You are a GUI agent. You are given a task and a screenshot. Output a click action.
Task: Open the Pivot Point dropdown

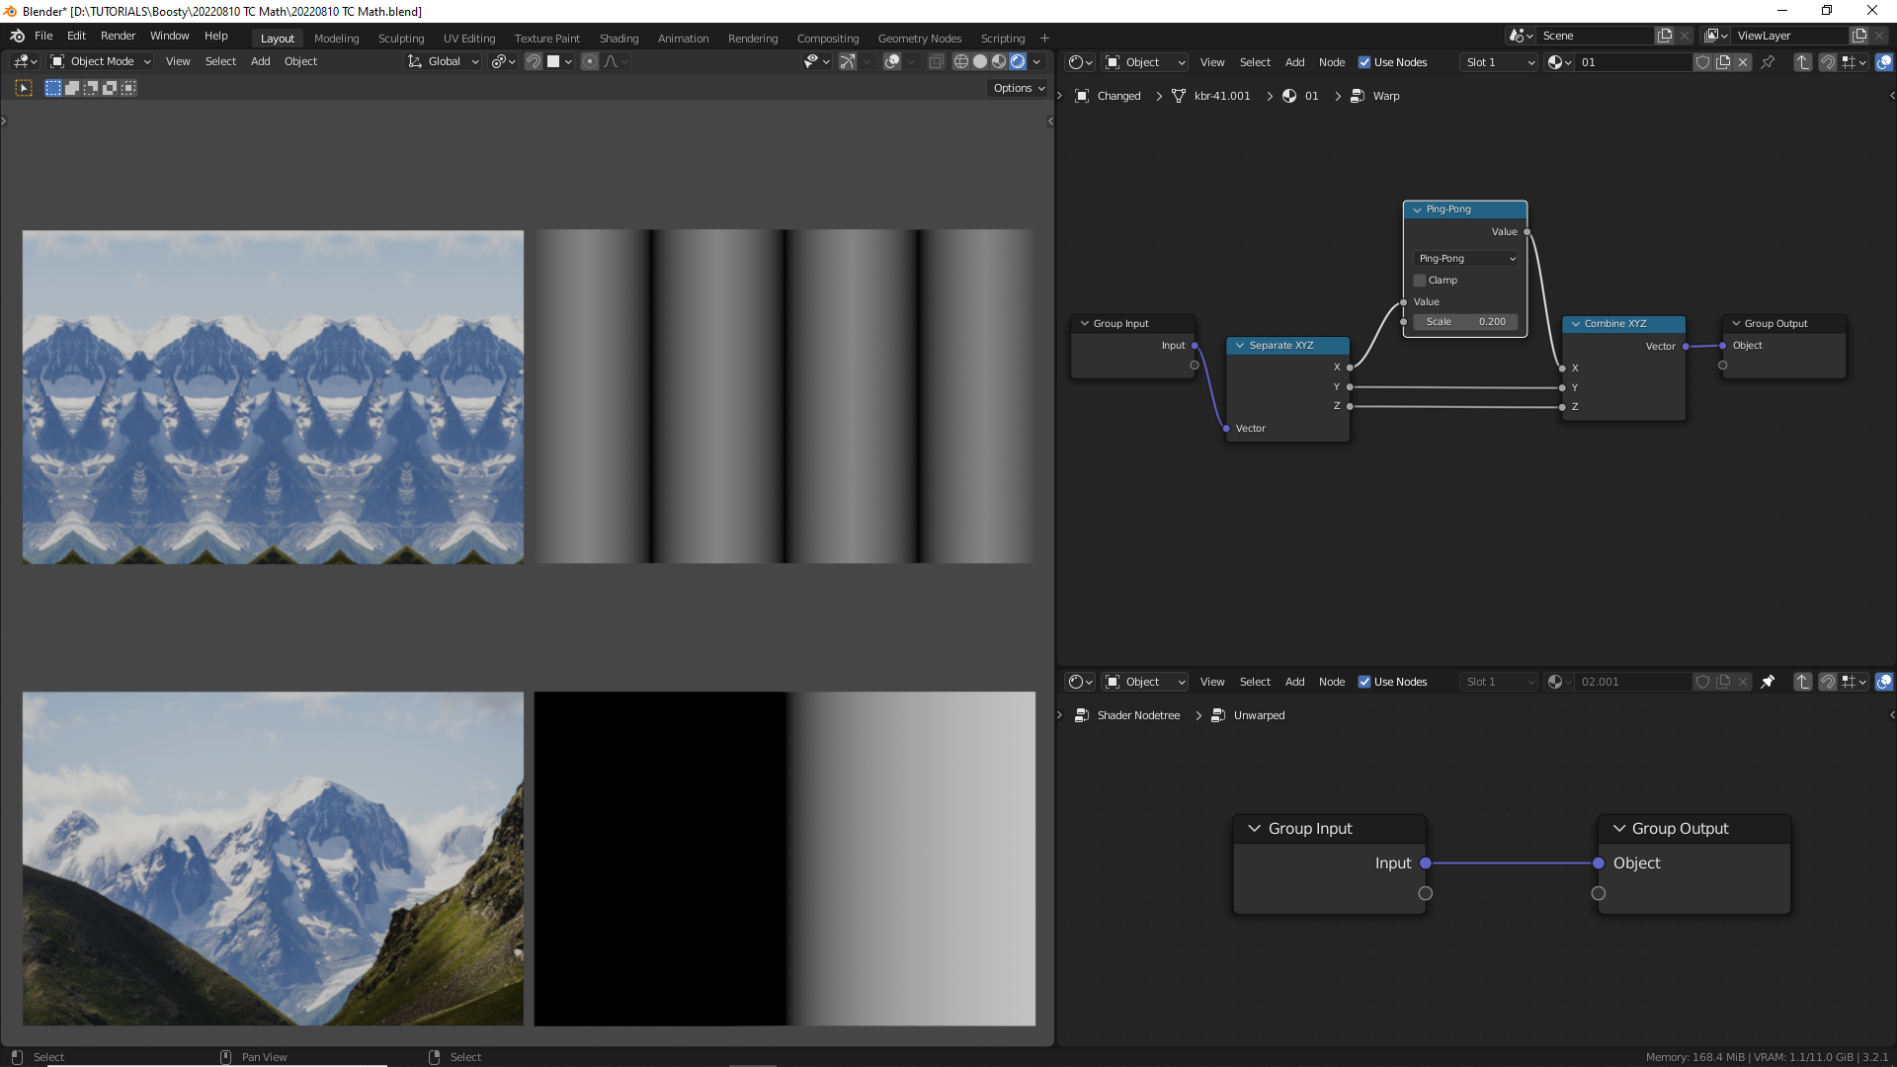[503, 61]
